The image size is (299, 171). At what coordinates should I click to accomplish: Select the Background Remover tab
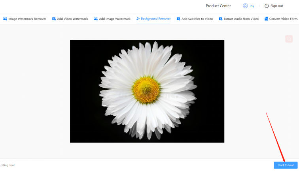point(153,19)
